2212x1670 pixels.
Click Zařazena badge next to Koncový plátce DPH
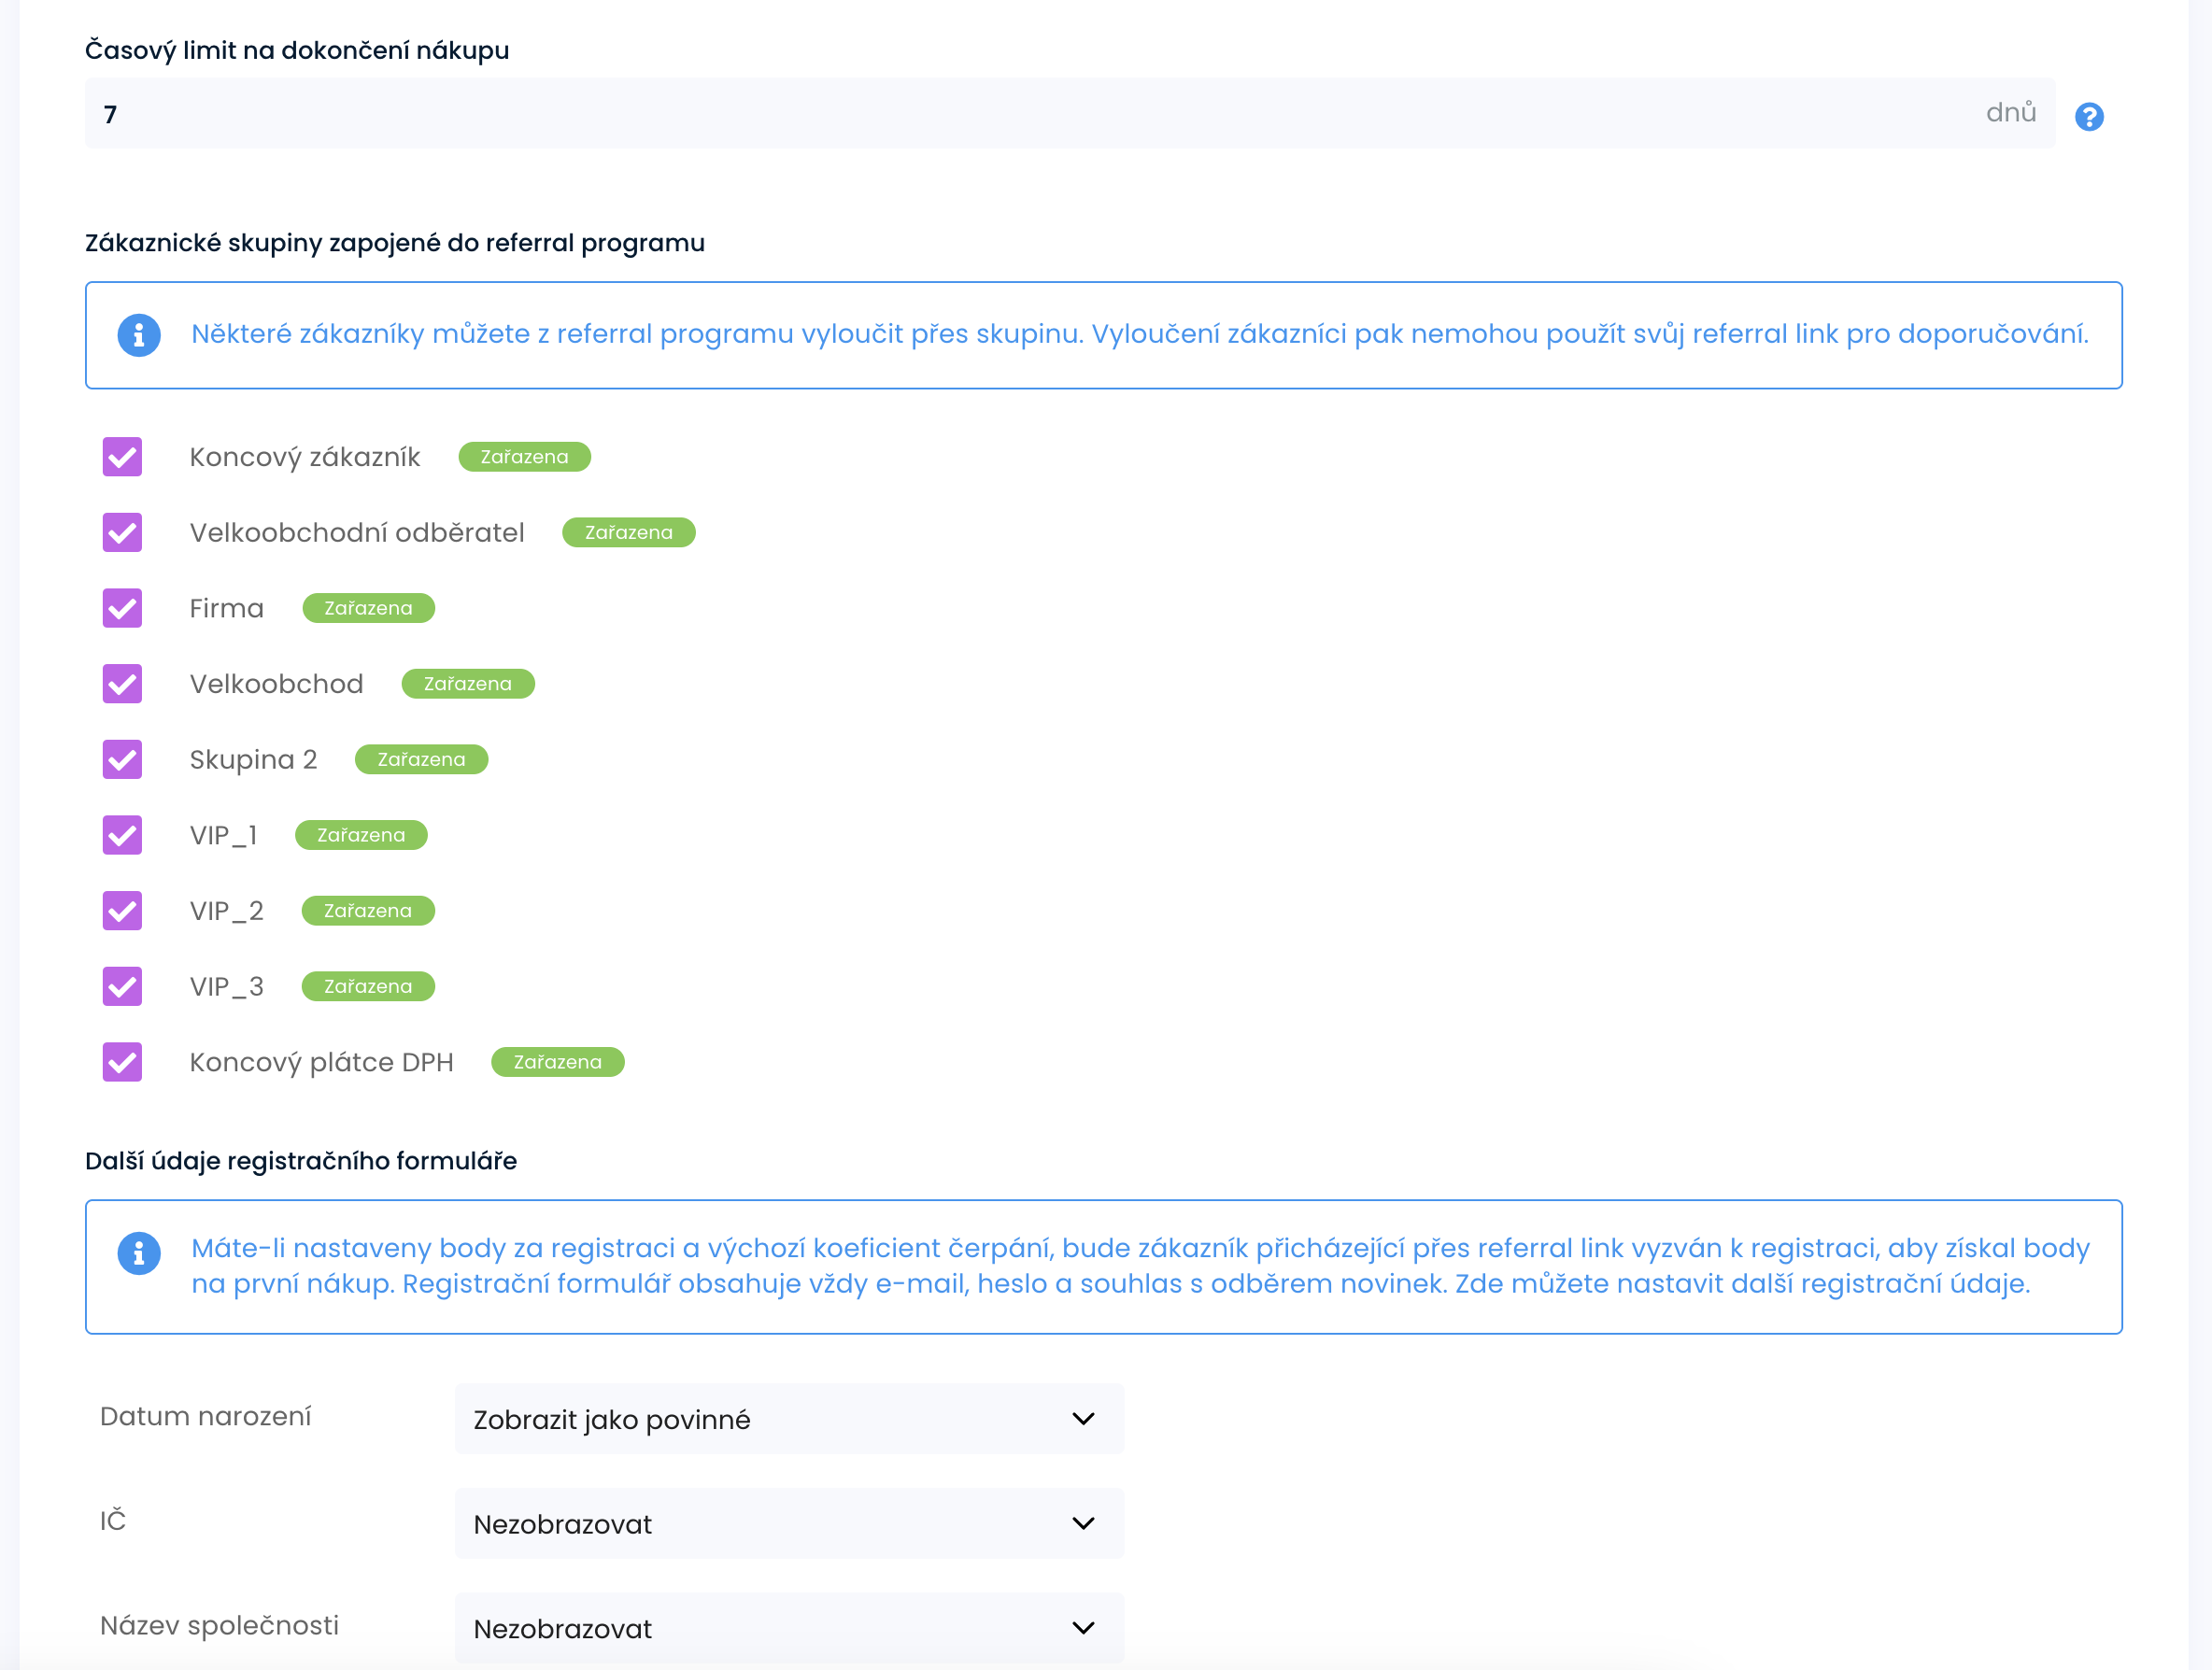[557, 1062]
